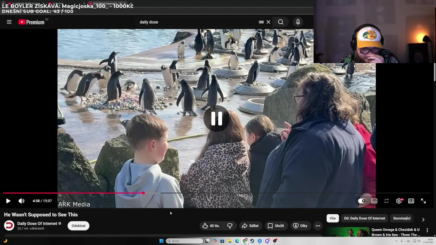This screenshot has height=245, width=436.
Task: Switch to theater mode icon
Action: [x=411, y=201]
